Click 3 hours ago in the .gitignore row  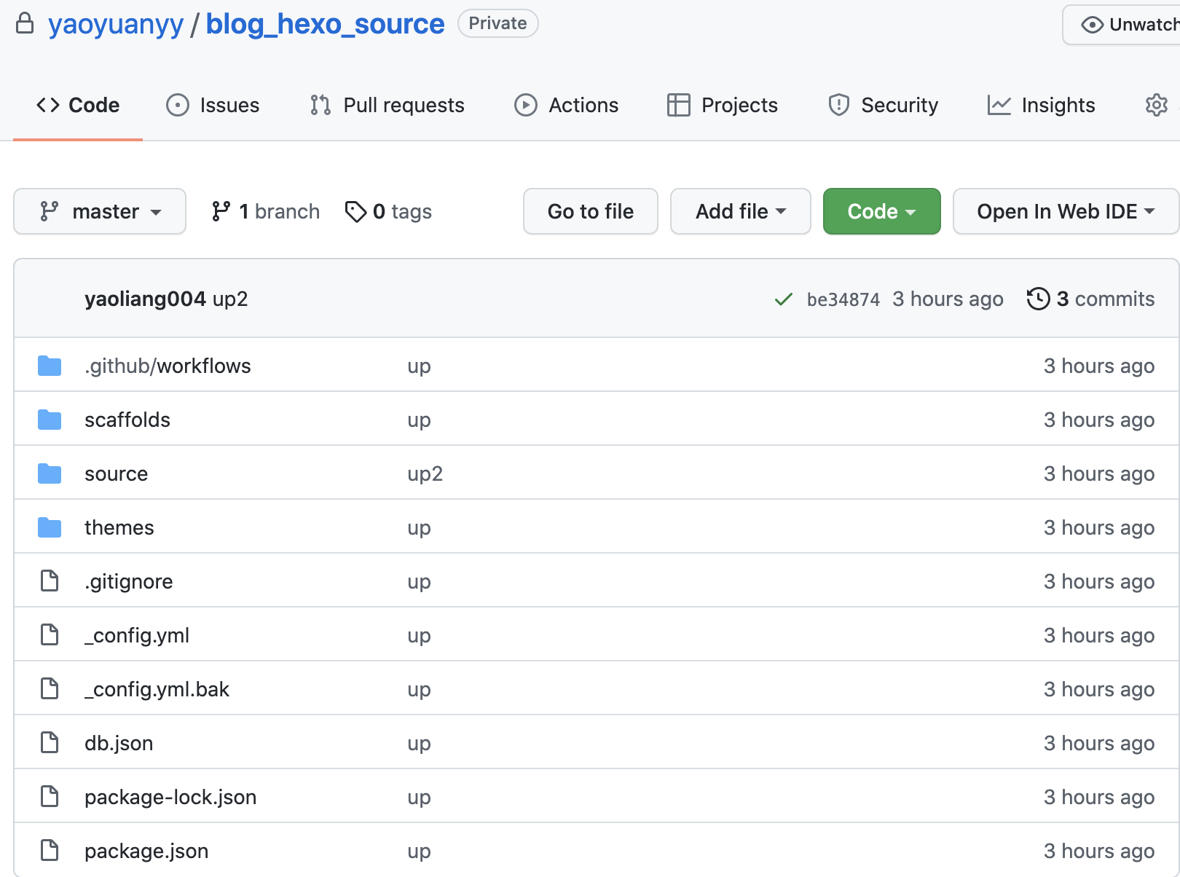click(x=1099, y=581)
